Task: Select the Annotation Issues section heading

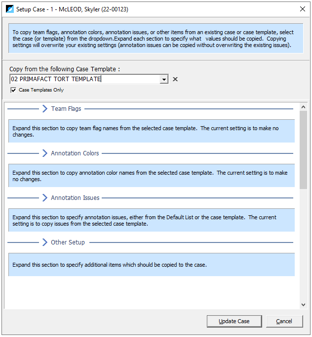Action: click(75, 198)
